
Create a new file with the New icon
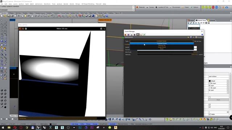tap(2, 16)
